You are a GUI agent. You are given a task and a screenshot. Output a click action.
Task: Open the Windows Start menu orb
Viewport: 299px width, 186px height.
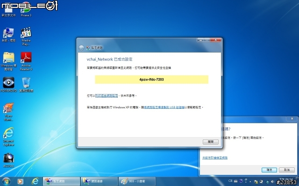6,181
